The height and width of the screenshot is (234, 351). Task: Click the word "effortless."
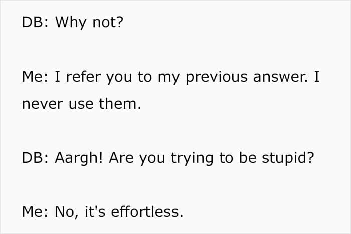point(148,212)
